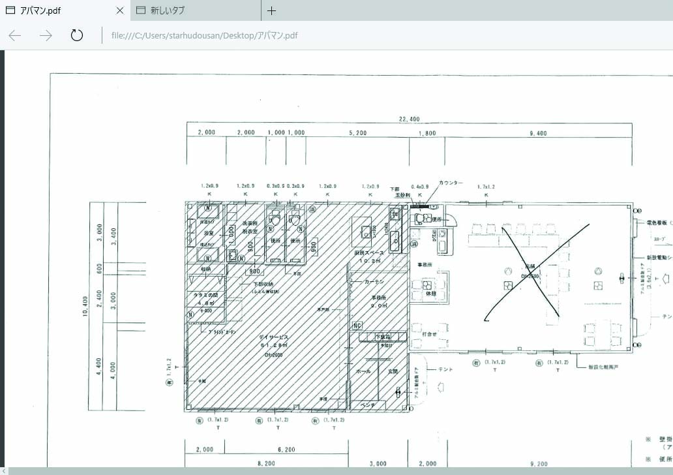
Task: Click the 厨房スペース label
Action: tap(369, 253)
